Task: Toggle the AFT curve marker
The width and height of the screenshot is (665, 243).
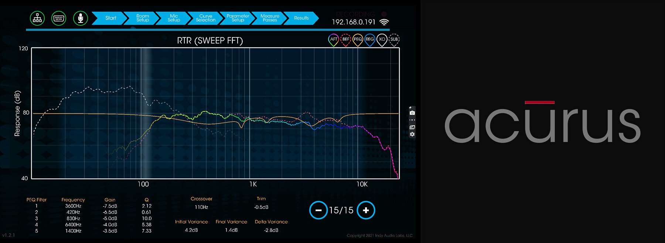Action: pos(333,40)
